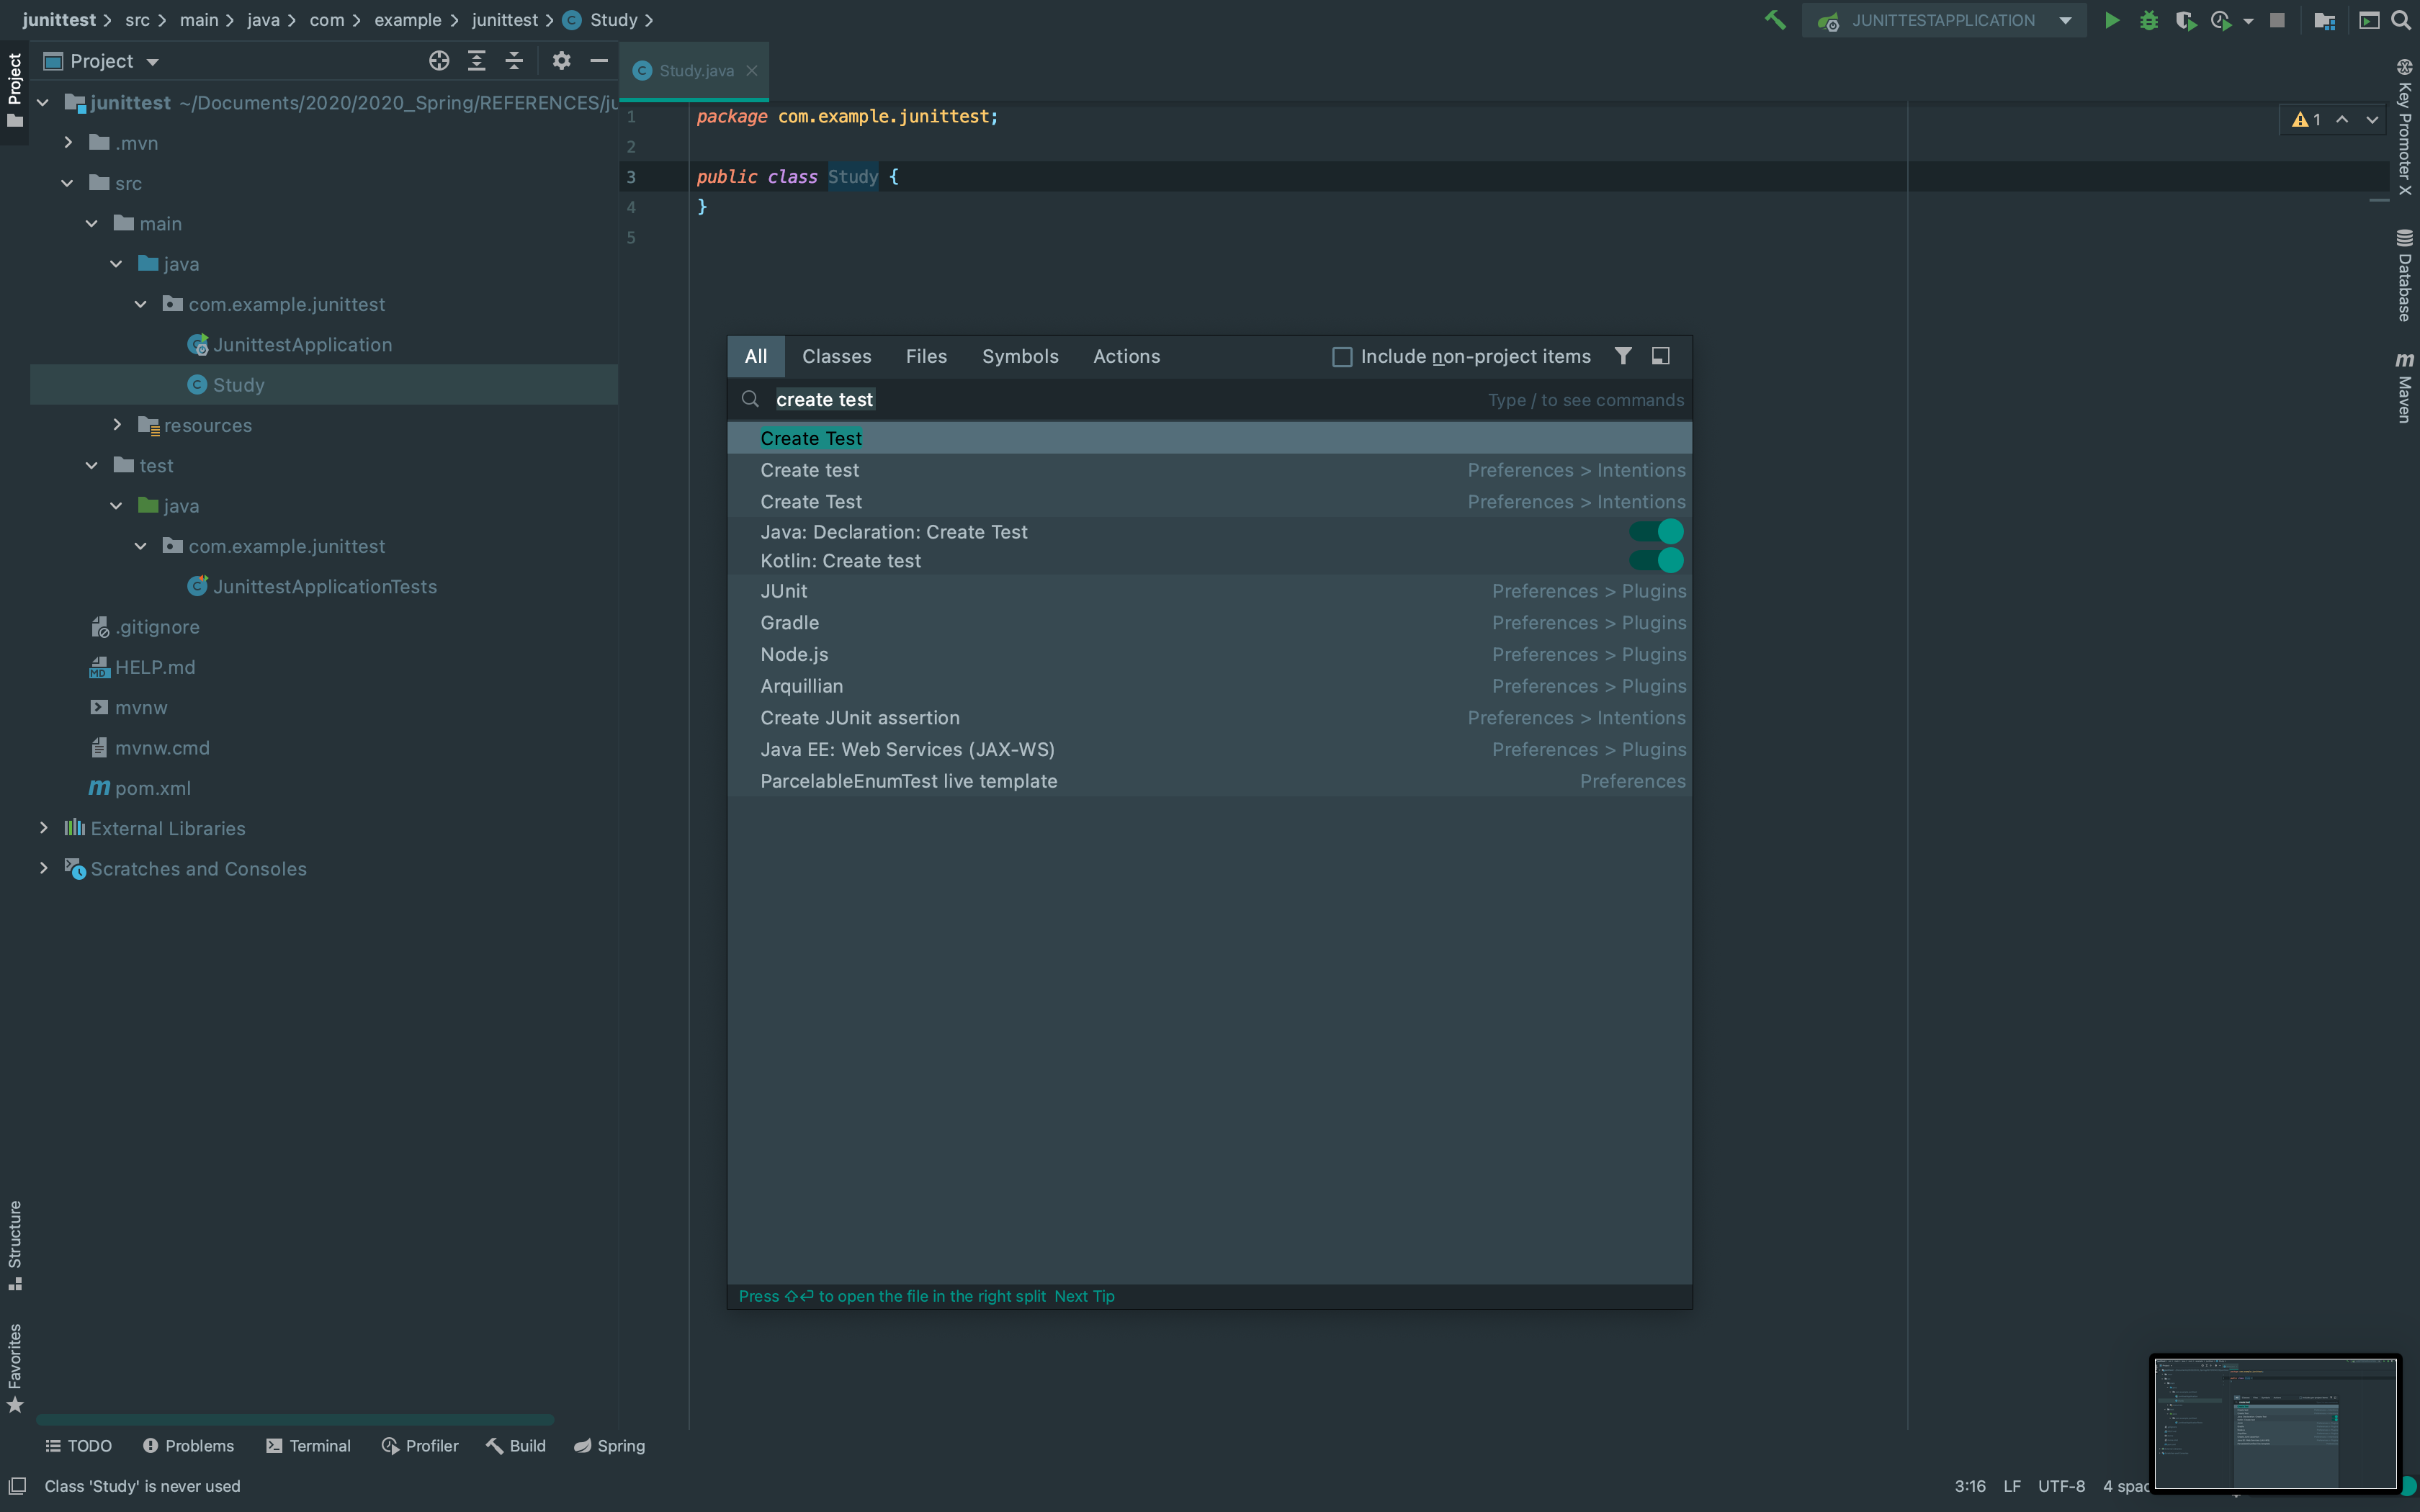Collapse all nodes in the Project panel toolbar
This screenshot has width=2420, height=1512.
tap(514, 61)
